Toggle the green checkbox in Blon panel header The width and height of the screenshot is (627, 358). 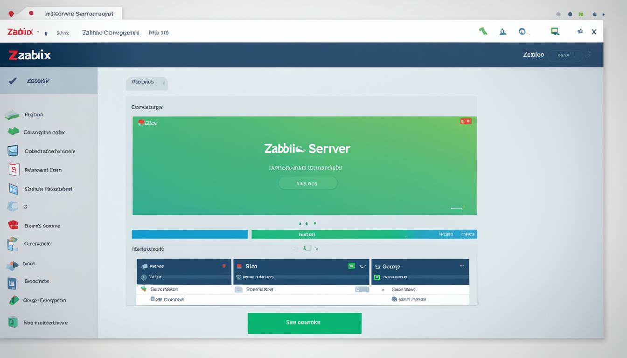coord(351,266)
